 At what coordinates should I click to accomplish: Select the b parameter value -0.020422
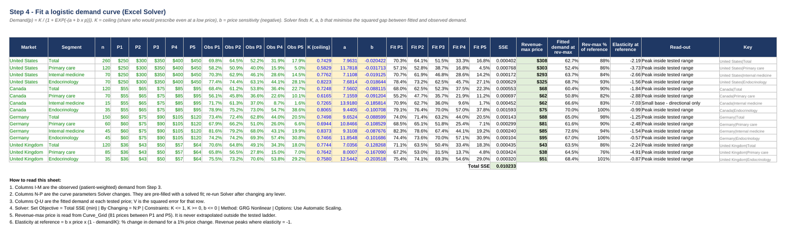(372, 61)
